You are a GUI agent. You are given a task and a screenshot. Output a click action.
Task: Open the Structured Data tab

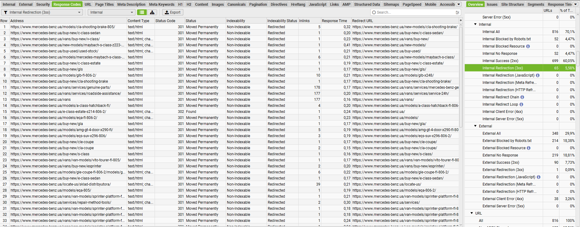point(367,4)
